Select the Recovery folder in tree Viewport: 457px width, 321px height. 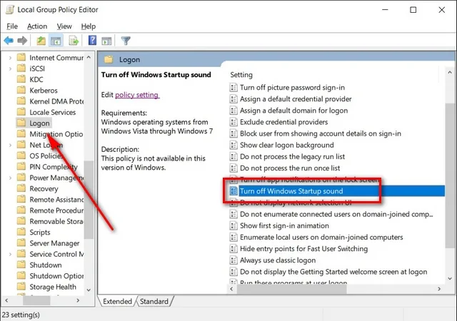click(44, 189)
